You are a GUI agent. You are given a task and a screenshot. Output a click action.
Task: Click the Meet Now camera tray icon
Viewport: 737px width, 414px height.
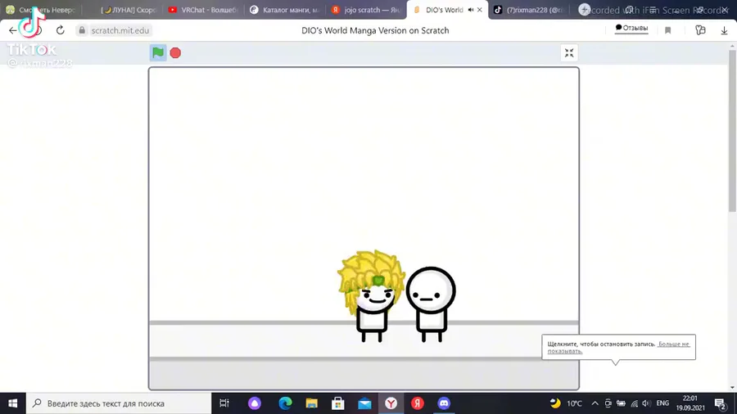(608, 403)
